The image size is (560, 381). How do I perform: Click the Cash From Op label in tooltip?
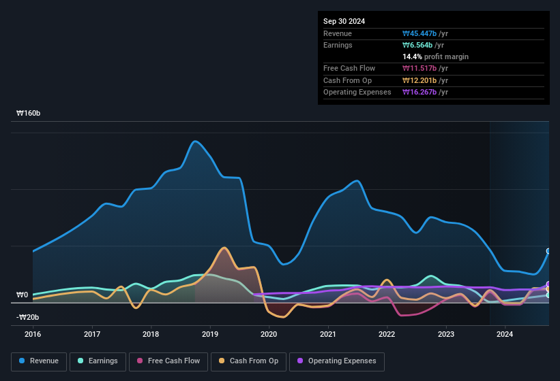[x=347, y=80]
